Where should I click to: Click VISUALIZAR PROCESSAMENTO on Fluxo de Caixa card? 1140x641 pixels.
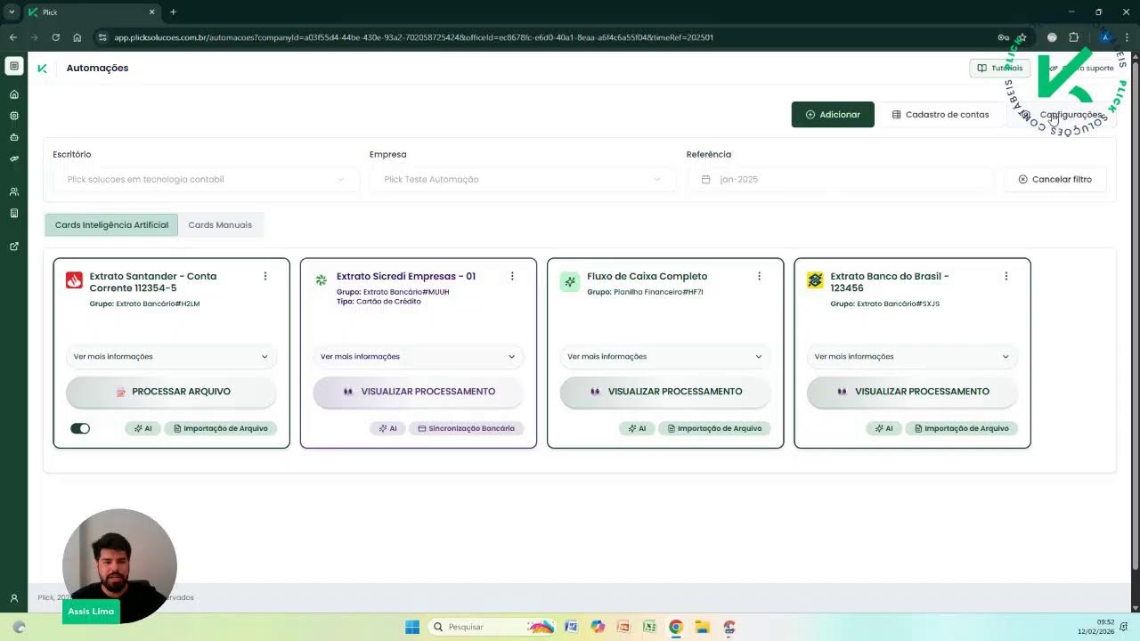click(x=664, y=392)
